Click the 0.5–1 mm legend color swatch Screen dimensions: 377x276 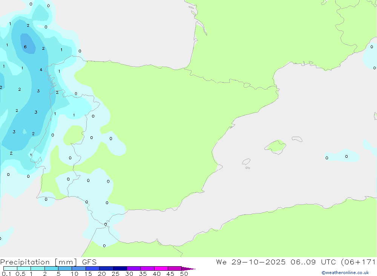coord(24,268)
